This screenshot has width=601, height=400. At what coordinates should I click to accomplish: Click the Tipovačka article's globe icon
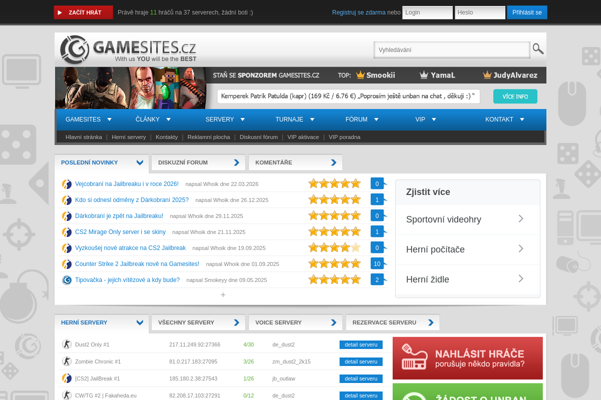click(x=67, y=280)
